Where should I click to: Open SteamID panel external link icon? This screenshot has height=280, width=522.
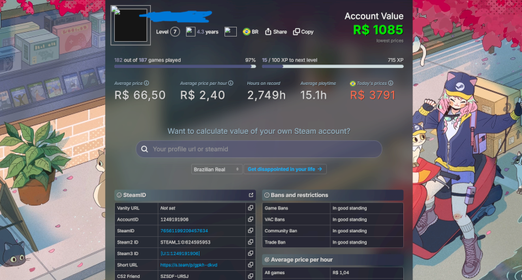click(x=251, y=195)
